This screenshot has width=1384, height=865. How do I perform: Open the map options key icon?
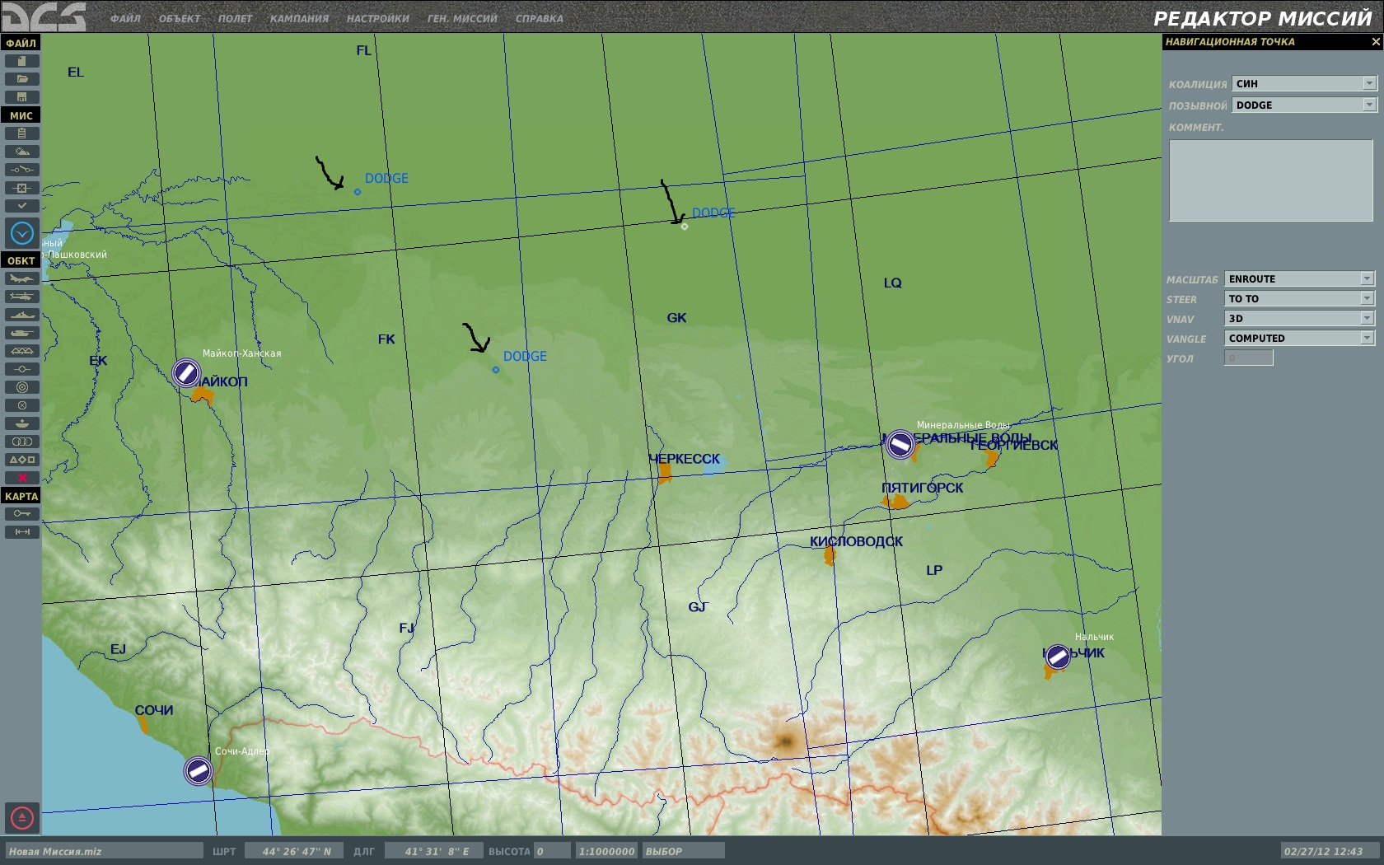tap(21, 514)
